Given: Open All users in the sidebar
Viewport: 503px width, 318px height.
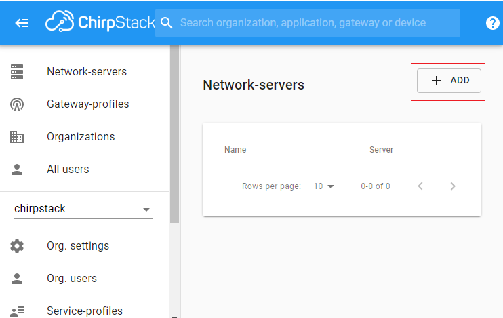Looking at the screenshot, I should pos(68,170).
